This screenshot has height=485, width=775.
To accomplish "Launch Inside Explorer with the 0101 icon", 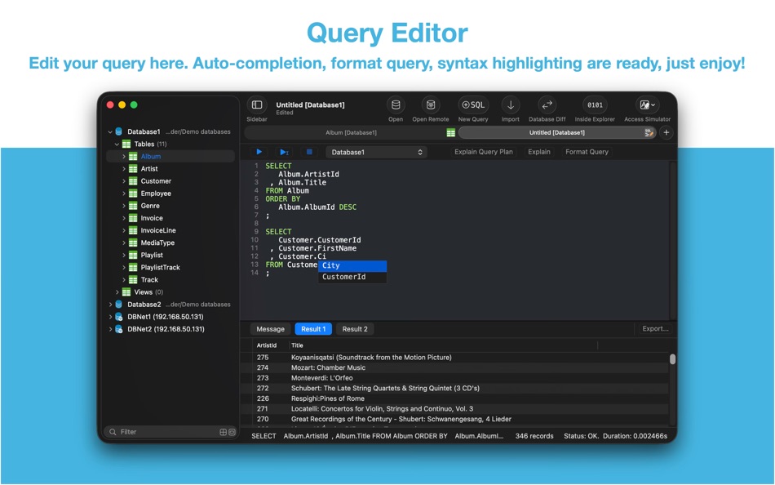I will [x=594, y=105].
